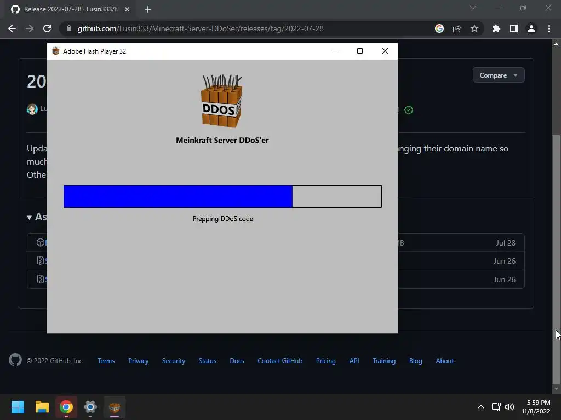Open the Status footer link
561x420 pixels.
[x=208, y=361]
